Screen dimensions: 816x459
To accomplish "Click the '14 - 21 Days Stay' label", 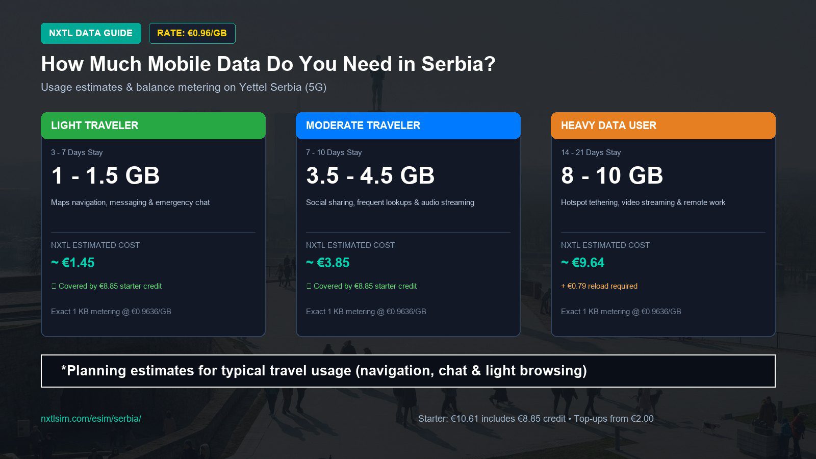I will click(x=591, y=152).
